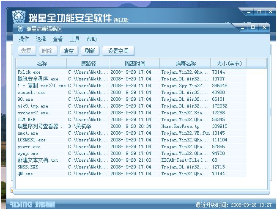This screenshot has height=210, width=277.
Task: Open the 查看 menu
Action: pos(58,39)
